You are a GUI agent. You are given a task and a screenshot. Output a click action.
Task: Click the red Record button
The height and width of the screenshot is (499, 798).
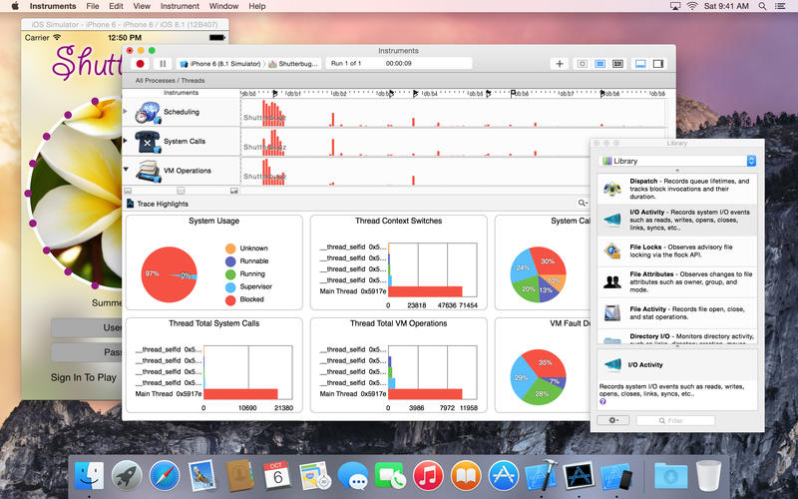point(141,63)
